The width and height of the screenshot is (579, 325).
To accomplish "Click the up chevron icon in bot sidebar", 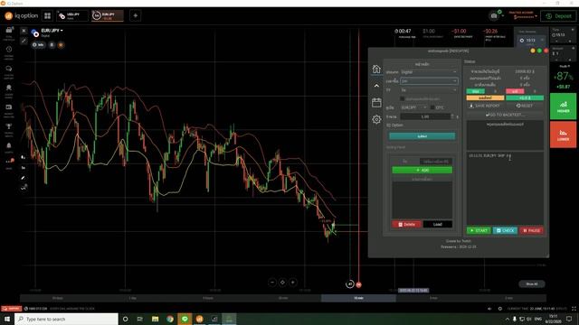I will (x=376, y=86).
